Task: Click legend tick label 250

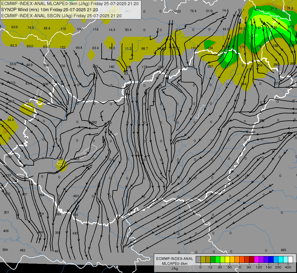Action: click(x=278, y=267)
